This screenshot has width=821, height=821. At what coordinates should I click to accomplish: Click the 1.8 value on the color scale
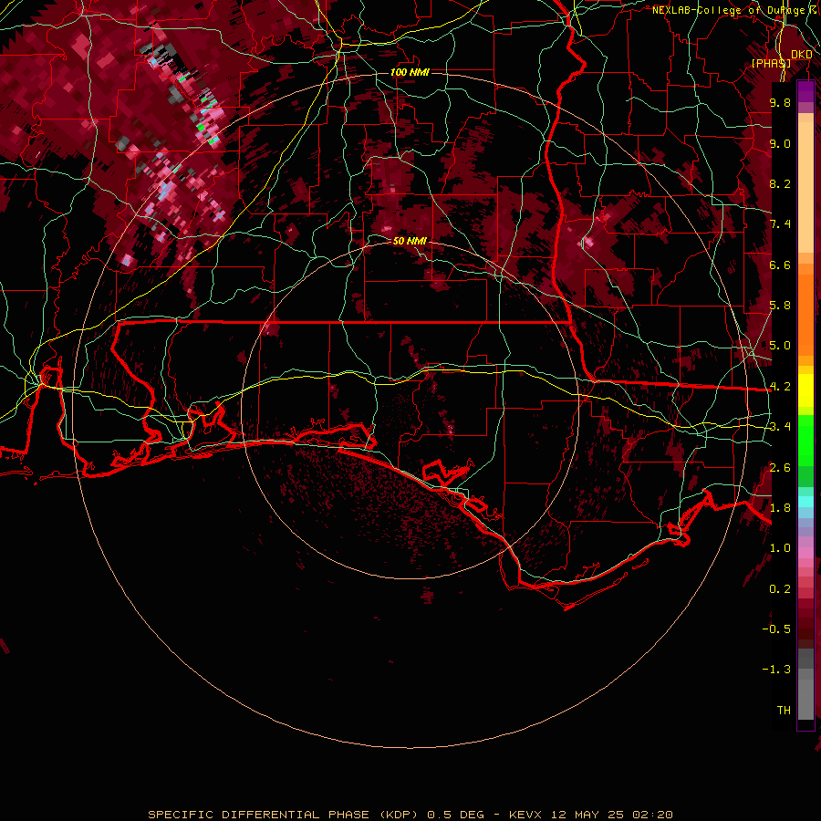tap(780, 508)
